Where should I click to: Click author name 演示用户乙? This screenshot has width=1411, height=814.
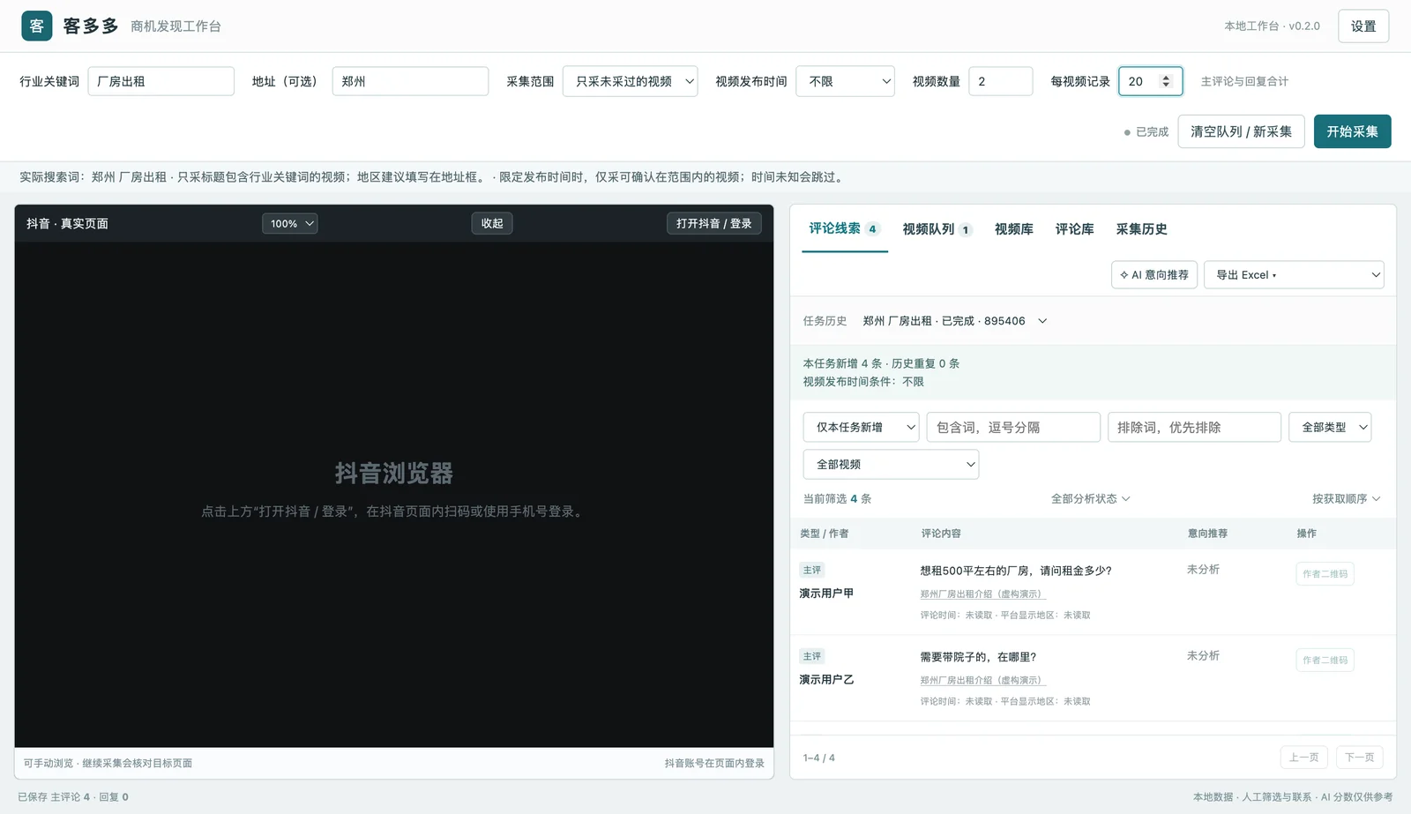[826, 680]
